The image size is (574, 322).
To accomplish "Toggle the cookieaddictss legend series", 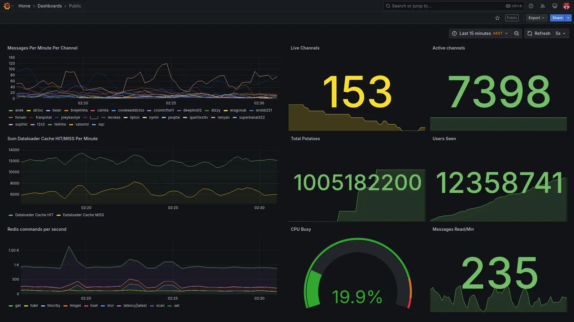I will 131,110.
